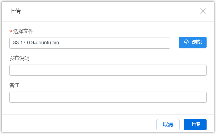The image size is (216, 134).
Task: Click the 发布说明 field label
Action: [19, 58]
